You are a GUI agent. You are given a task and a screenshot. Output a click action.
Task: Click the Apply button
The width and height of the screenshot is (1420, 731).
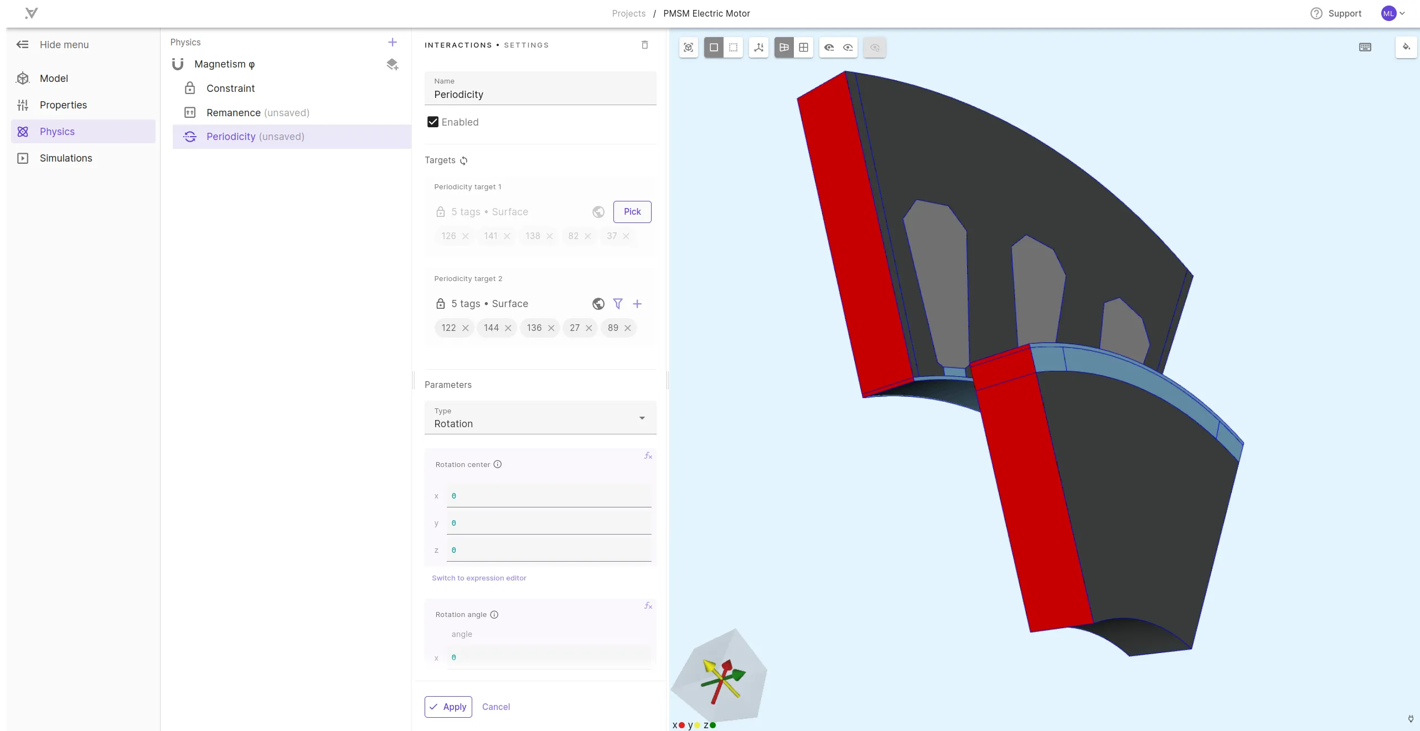click(448, 707)
